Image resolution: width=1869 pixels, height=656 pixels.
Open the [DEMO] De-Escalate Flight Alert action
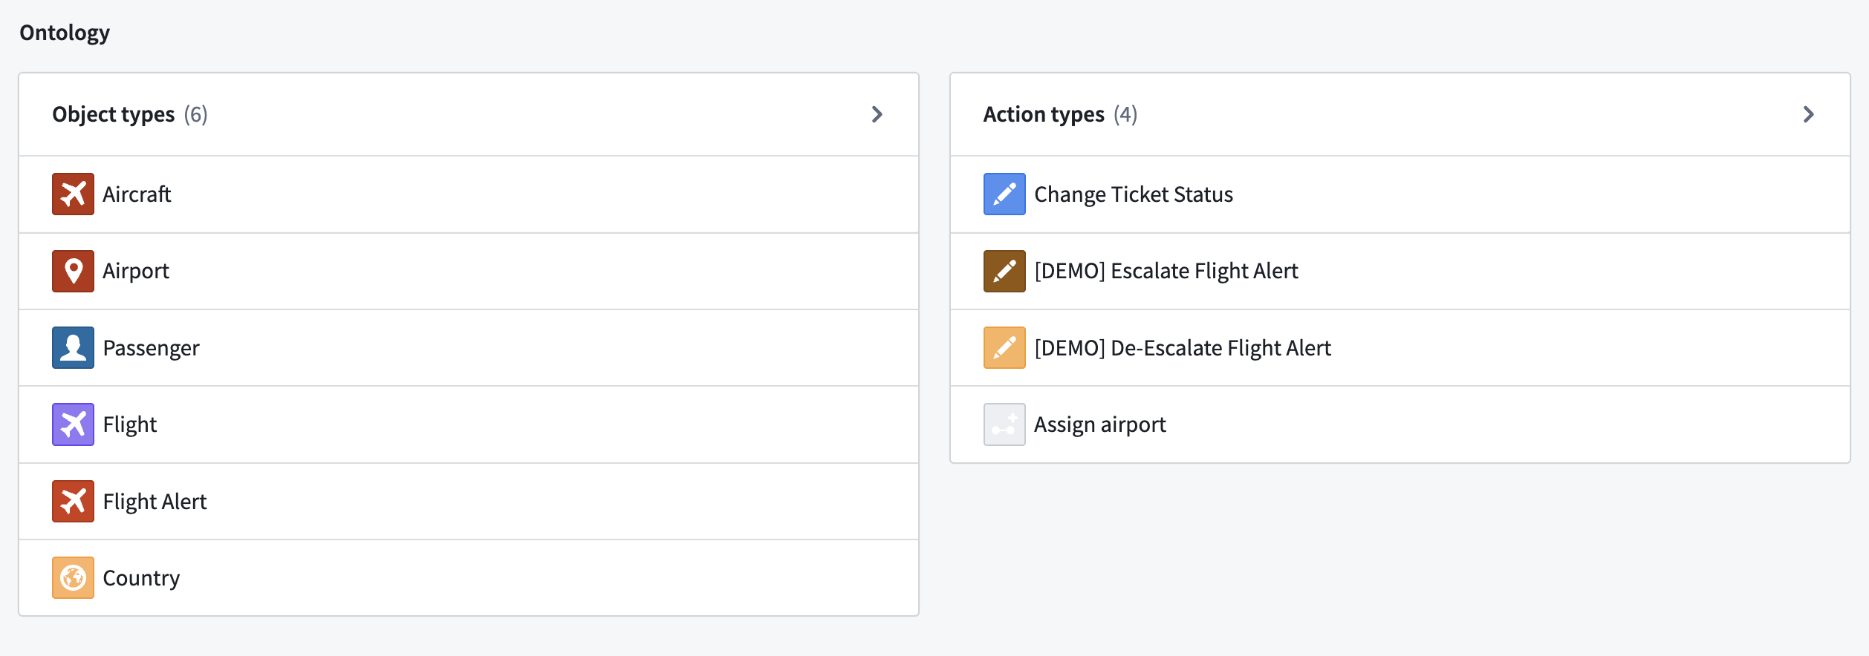(x=1400, y=348)
